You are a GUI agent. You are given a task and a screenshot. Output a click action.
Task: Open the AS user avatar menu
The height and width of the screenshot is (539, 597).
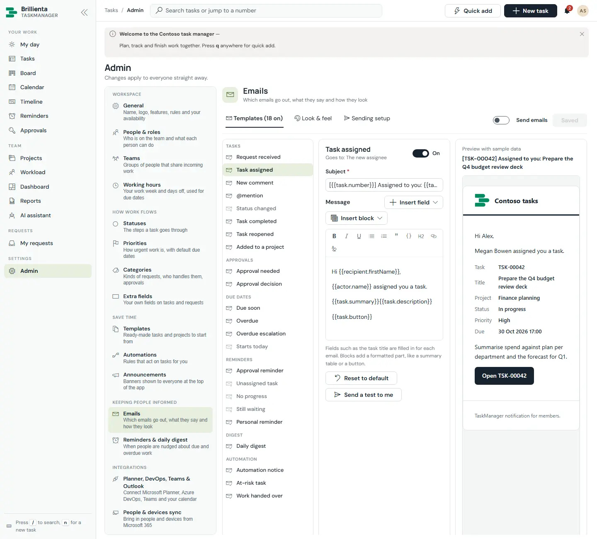pyautogui.click(x=583, y=11)
